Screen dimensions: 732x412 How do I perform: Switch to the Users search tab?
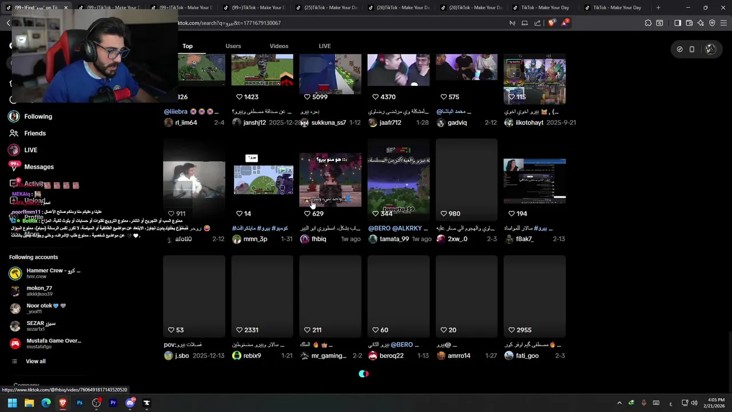(233, 46)
